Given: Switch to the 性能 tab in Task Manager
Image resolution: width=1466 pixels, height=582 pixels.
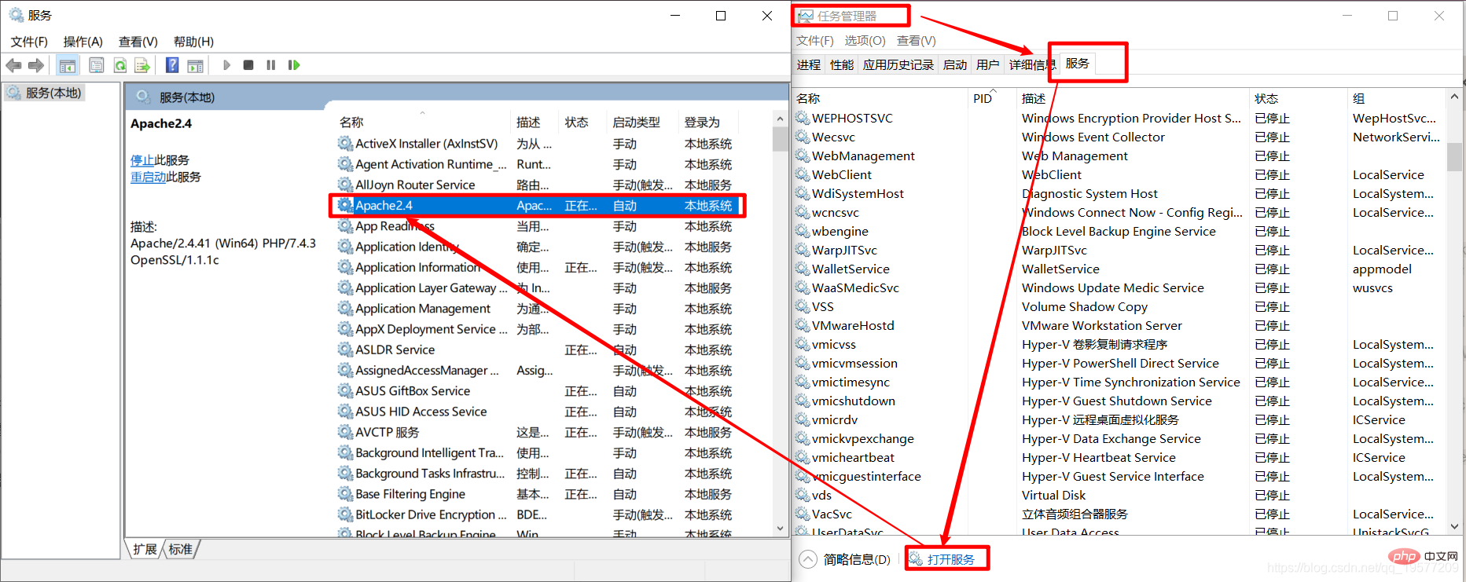Looking at the screenshot, I should click(x=842, y=65).
